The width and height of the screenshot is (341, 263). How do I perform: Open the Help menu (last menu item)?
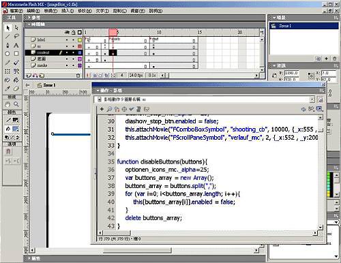[155, 11]
